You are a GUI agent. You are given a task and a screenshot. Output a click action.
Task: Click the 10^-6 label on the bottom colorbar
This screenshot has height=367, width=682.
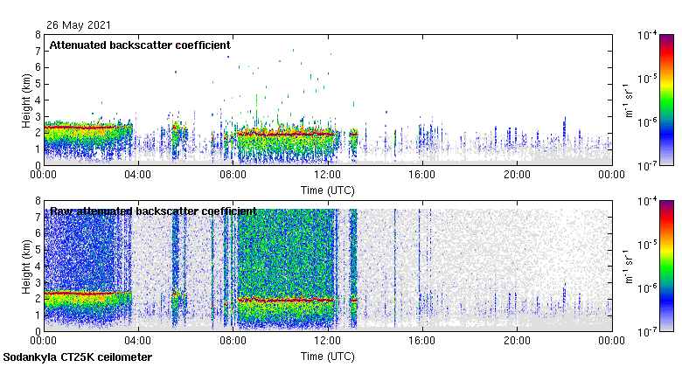click(647, 288)
